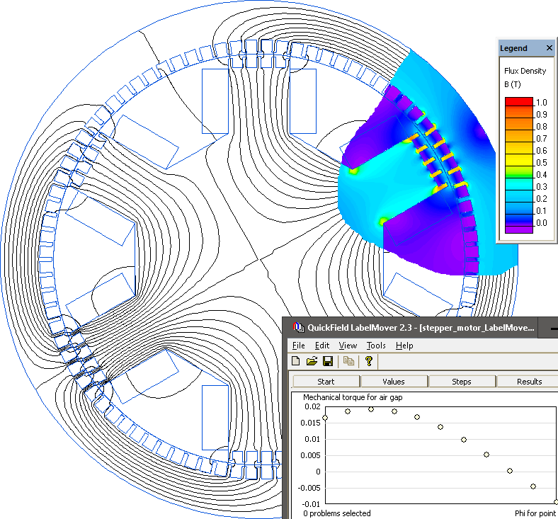Switch to the Results tab
The image size is (558, 519).
coord(529,382)
